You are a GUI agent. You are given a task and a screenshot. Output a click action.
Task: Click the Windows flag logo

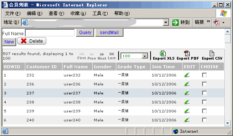224,13
